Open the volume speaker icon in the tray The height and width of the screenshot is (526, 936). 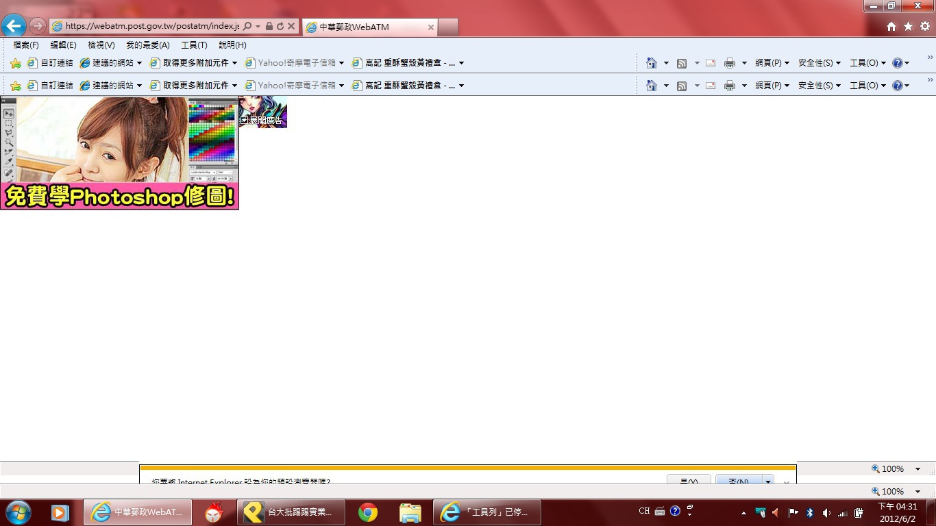pos(826,512)
